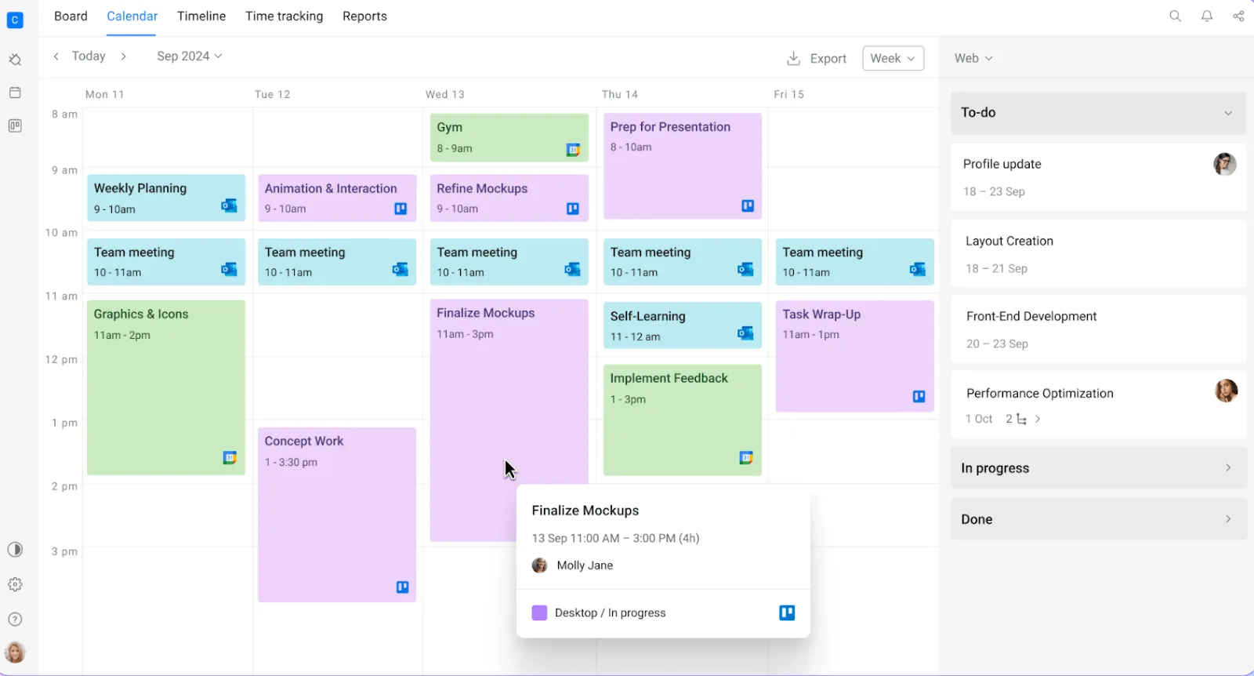
Task: Open the Gym event
Action: coord(509,137)
